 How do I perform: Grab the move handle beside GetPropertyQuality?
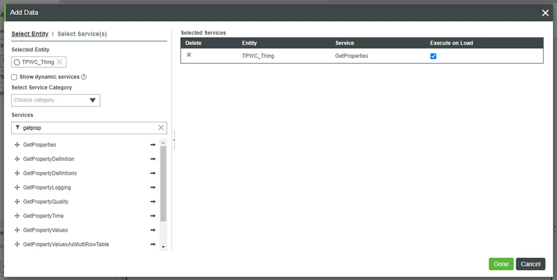(x=17, y=202)
